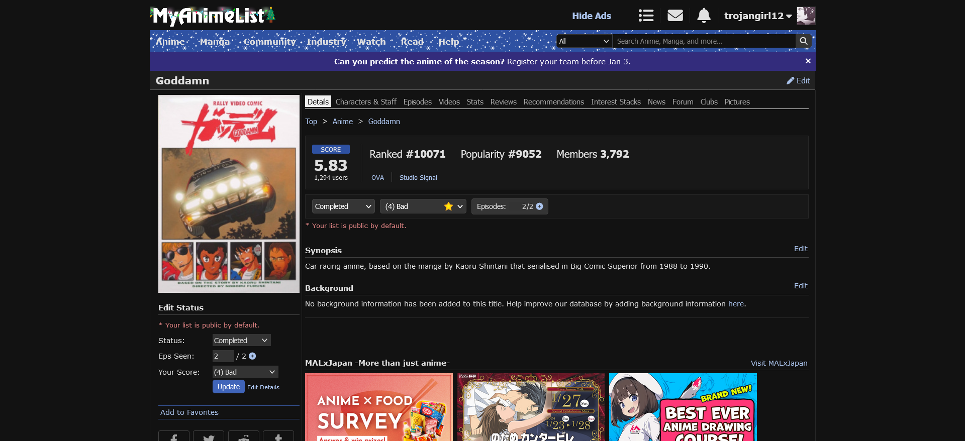Click the Goddamn breadcrumb link
965x441 pixels.
point(384,122)
